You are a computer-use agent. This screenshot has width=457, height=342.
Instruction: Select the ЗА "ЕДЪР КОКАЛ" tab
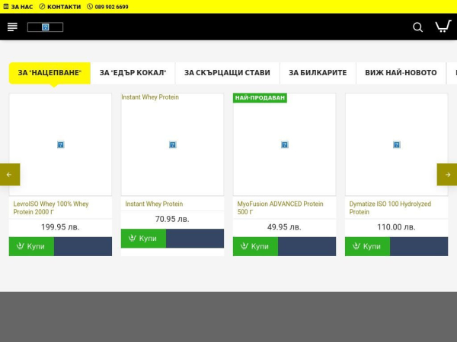pos(133,73)
